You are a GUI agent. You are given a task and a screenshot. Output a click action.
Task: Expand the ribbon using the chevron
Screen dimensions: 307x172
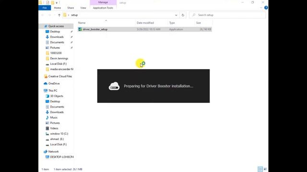tap(261, 8)
